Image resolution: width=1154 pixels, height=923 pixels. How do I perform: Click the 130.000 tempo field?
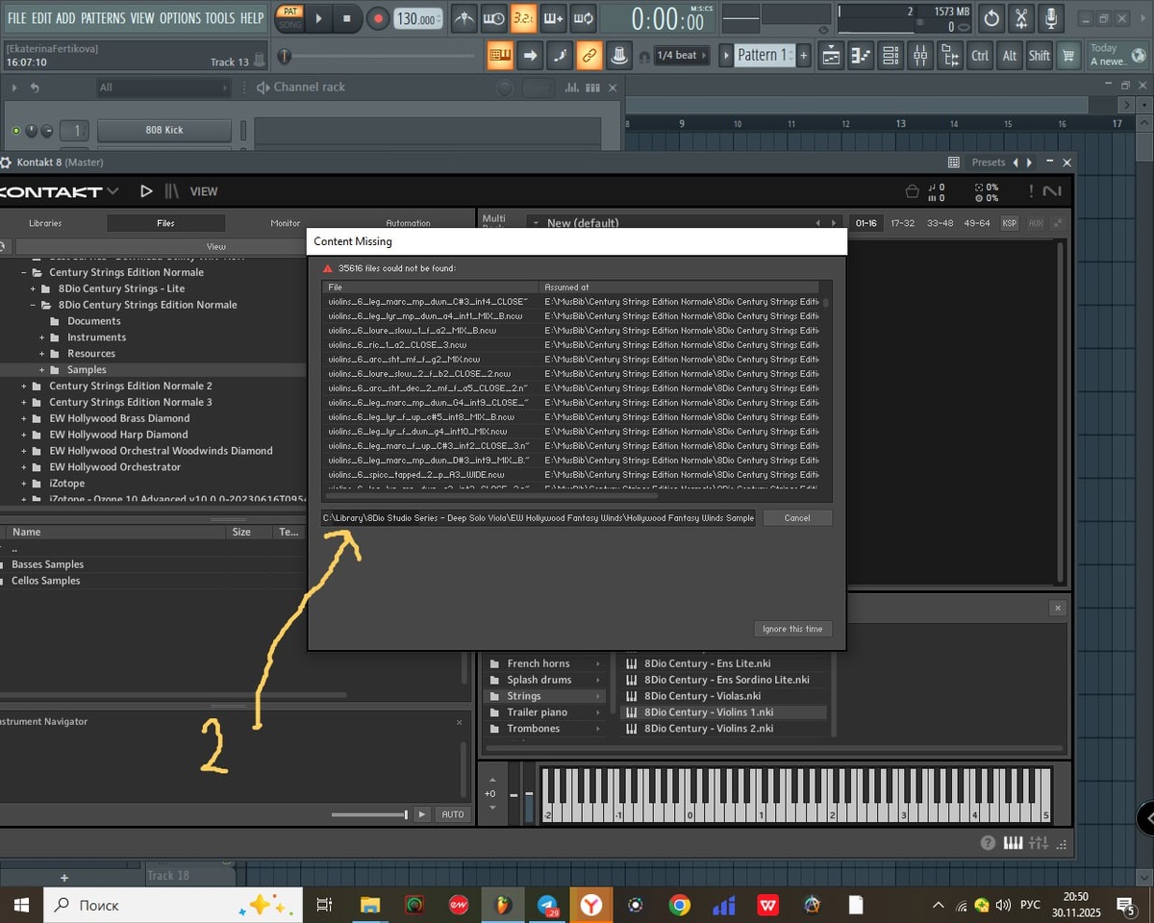point(419,19)
